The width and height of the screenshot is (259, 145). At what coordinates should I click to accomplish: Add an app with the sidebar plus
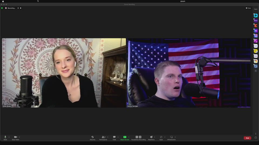coord(255,71)
